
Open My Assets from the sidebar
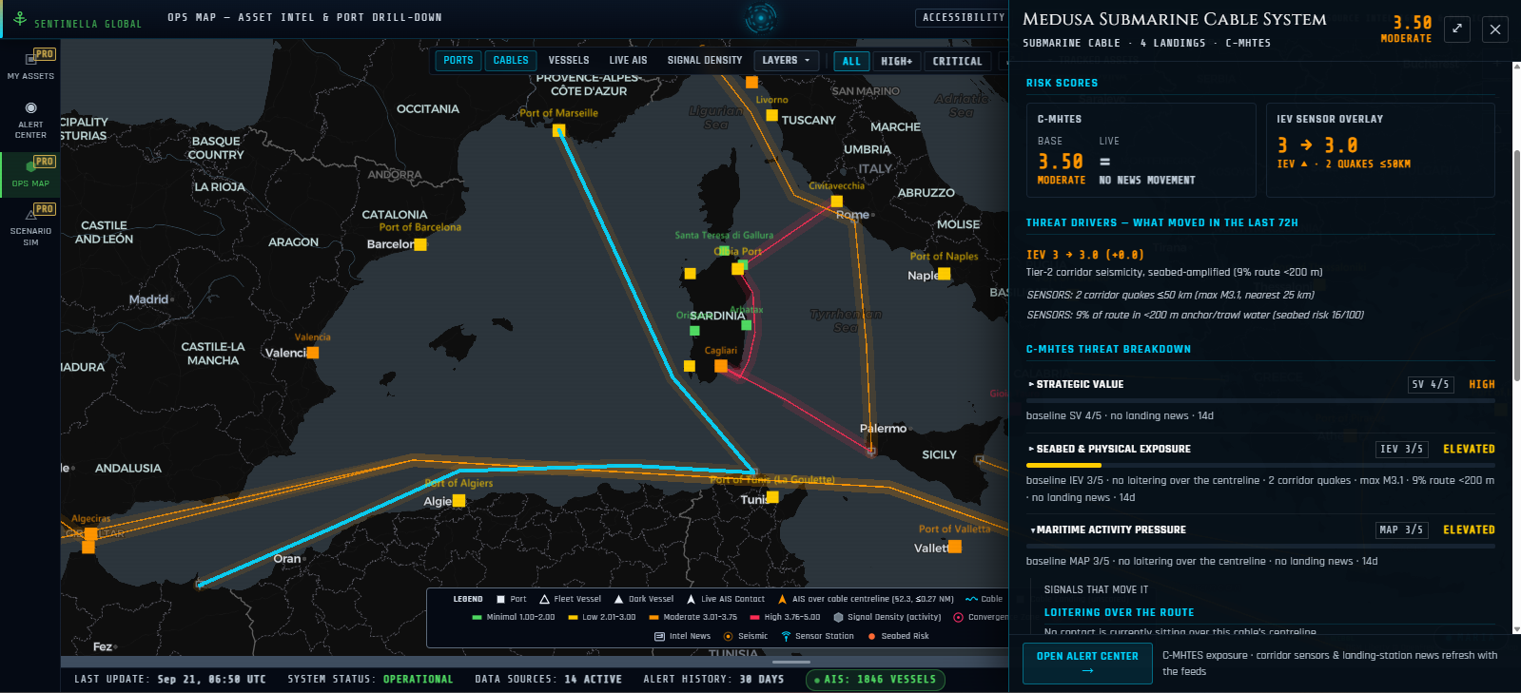click(x=30, y=64)
